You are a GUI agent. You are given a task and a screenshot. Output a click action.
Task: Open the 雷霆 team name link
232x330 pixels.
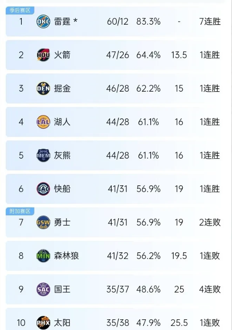pyautogui.click(x=62, y=21)
